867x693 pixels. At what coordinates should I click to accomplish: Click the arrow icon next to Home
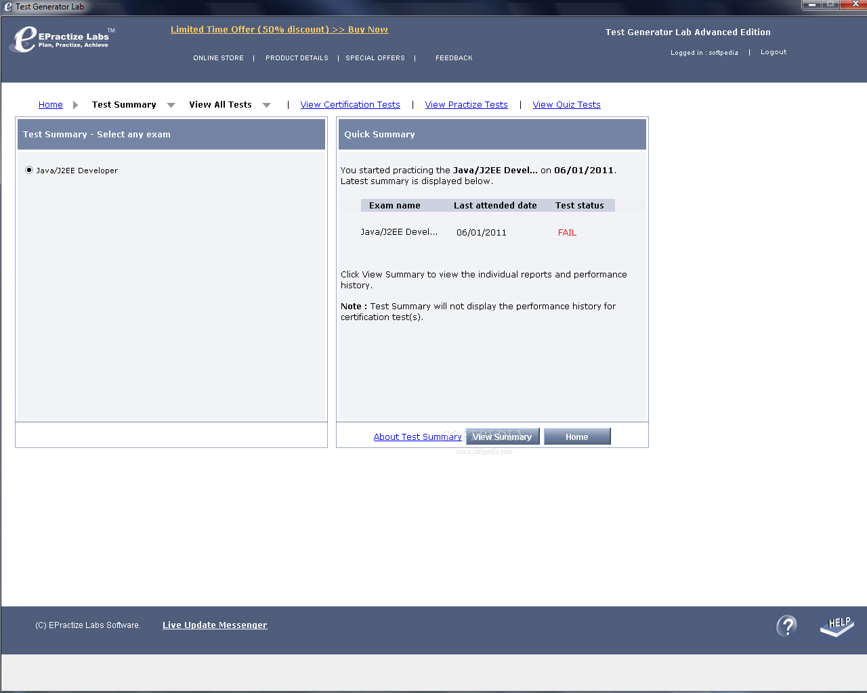tap(76, 105)
